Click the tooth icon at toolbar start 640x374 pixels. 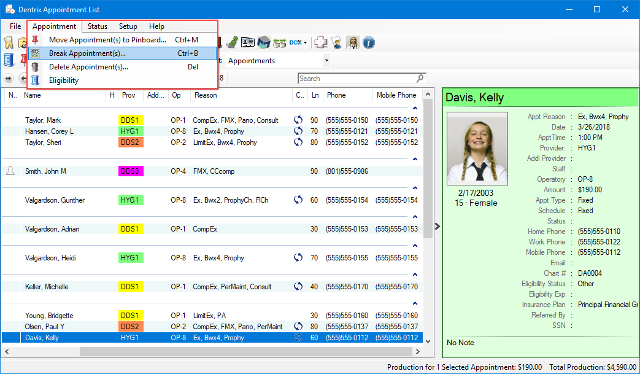point(9,42)
